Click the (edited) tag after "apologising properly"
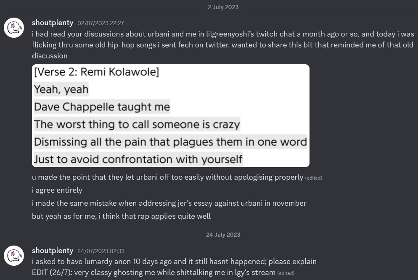This screenshot has width=418, height=280. [314, 178]
